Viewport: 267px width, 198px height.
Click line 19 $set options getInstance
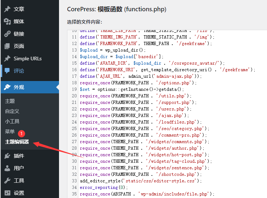(132, 89)
